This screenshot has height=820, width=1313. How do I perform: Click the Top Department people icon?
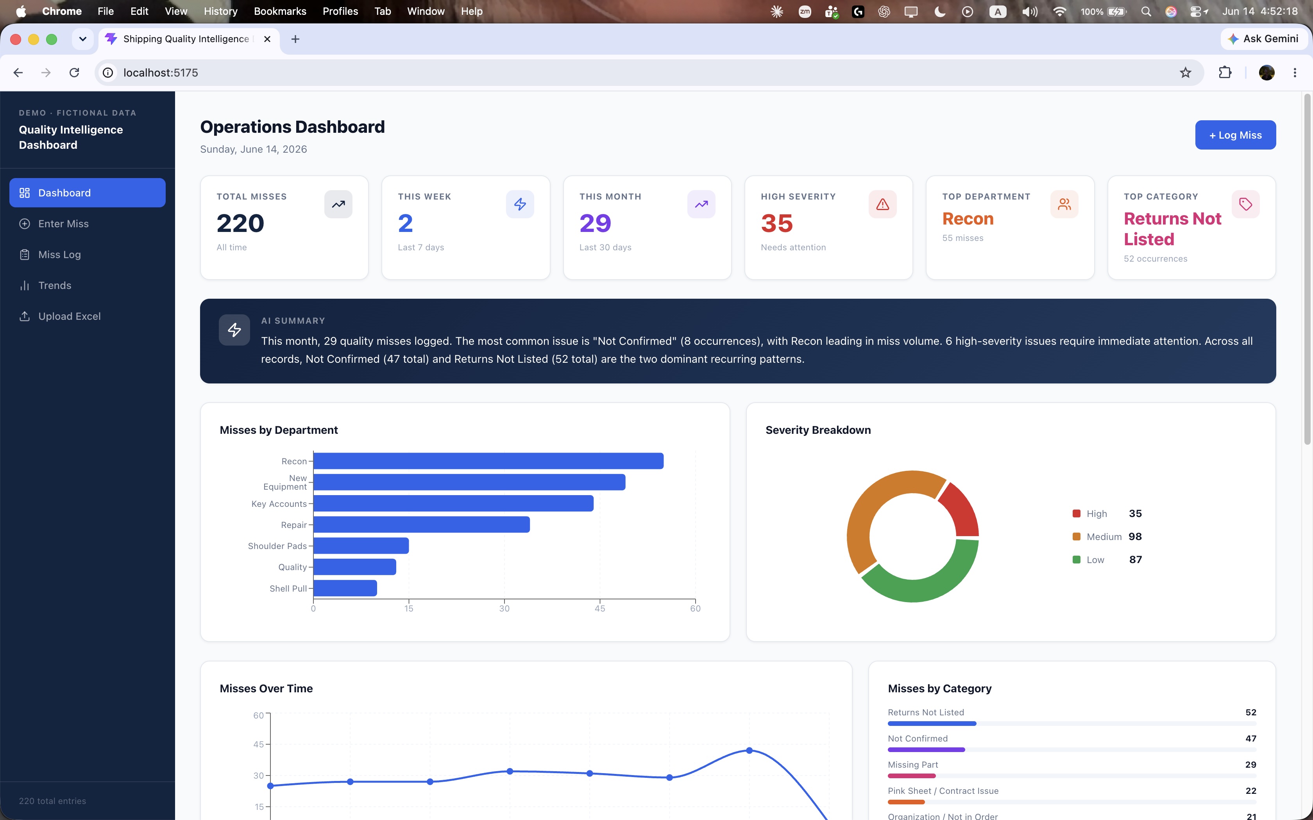coord(1064,205)
